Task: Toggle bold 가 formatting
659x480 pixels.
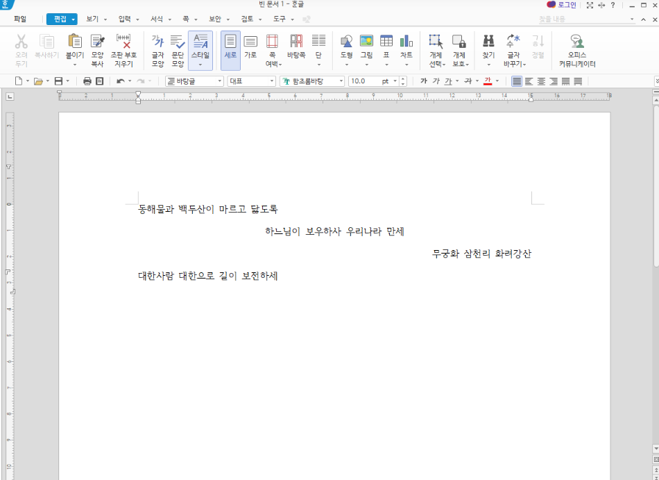Action: 424,81
